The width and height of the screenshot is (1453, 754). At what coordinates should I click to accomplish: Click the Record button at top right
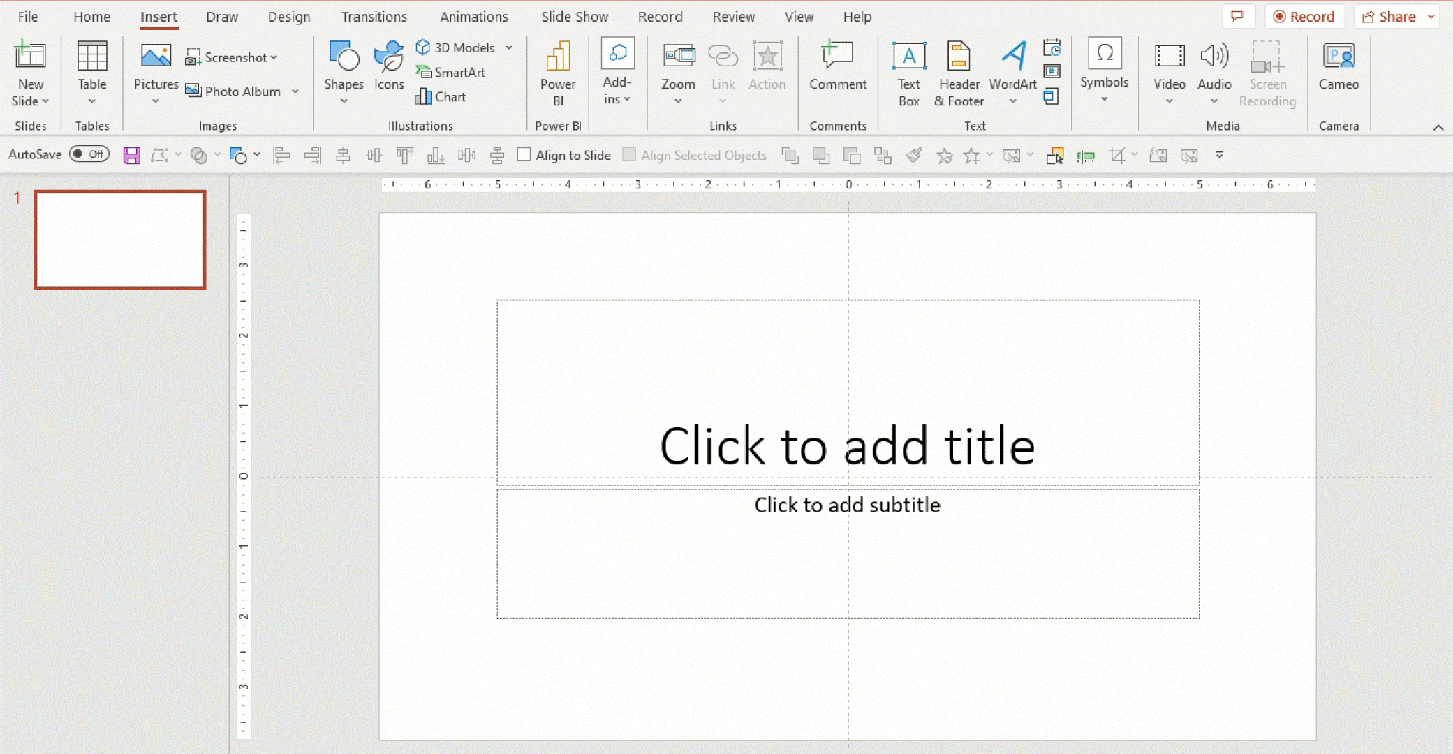pyautogui.click(x=1304, y=17)
